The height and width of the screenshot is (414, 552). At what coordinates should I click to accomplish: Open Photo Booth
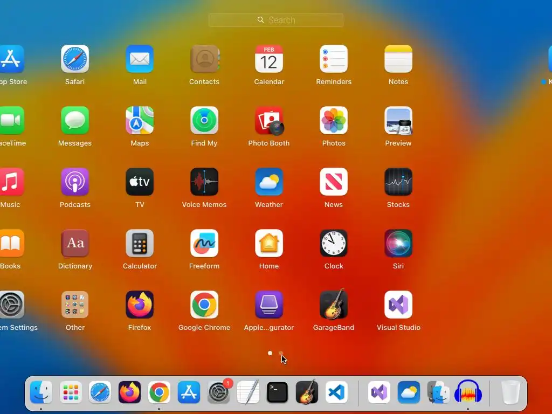pyautogui.click(x=269, y=120)
